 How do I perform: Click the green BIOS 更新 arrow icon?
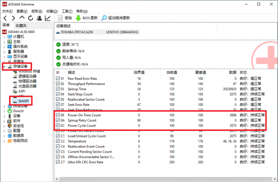pyautogui.click(x=78, y=18)
